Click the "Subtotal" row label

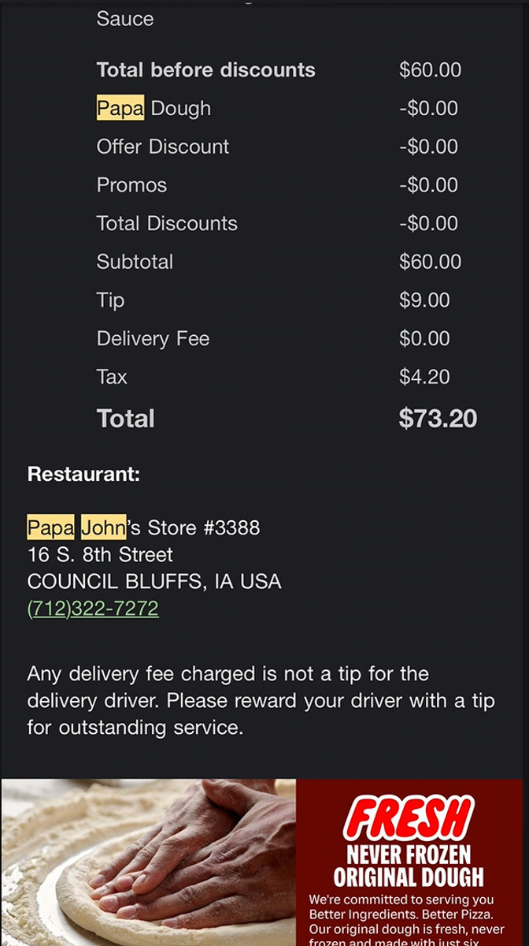click(135, 262)
